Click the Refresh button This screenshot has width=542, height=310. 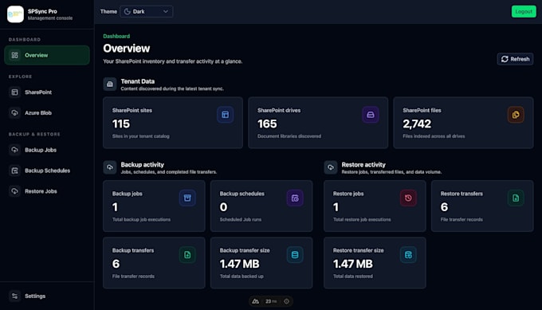point(515,59)
